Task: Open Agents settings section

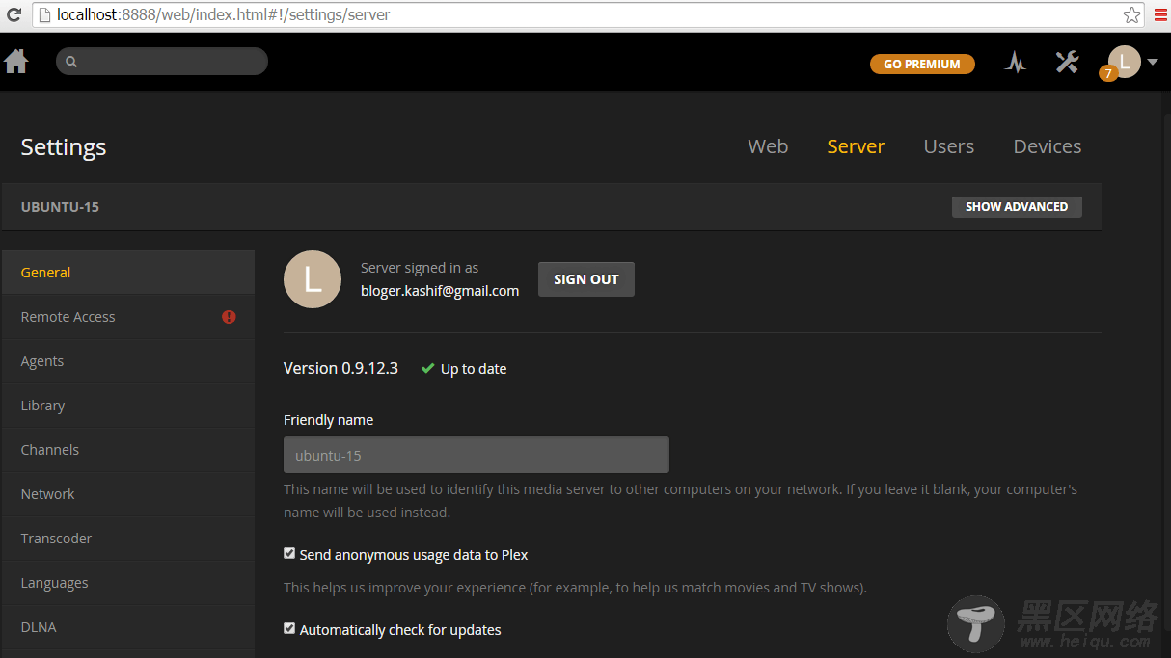Action: point(128,361)
